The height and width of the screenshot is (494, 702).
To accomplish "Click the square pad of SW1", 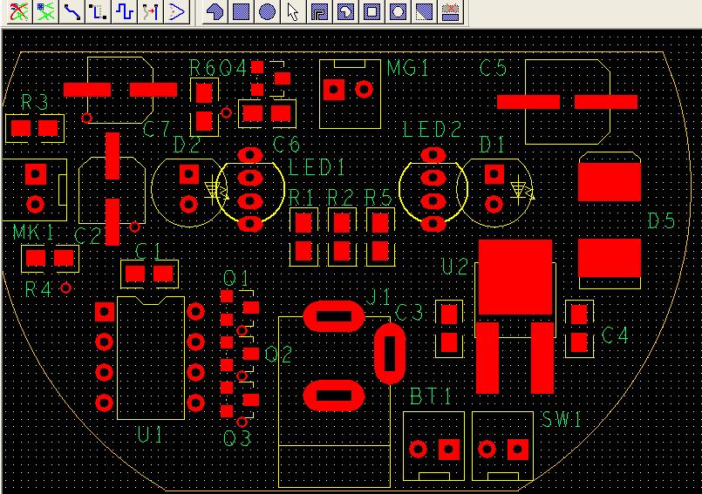I will click(x=518, y=450).
